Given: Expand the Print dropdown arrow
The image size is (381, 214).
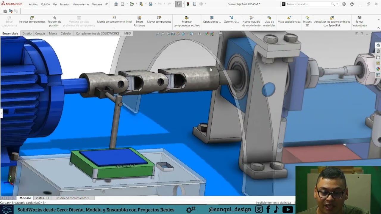Looking at the screenshot, I should coord(155,4).
